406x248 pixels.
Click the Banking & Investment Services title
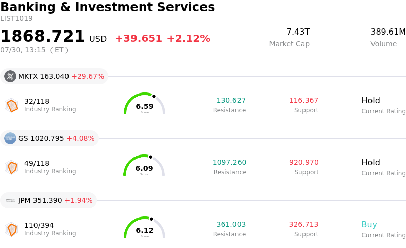click(x=108, y=7)
